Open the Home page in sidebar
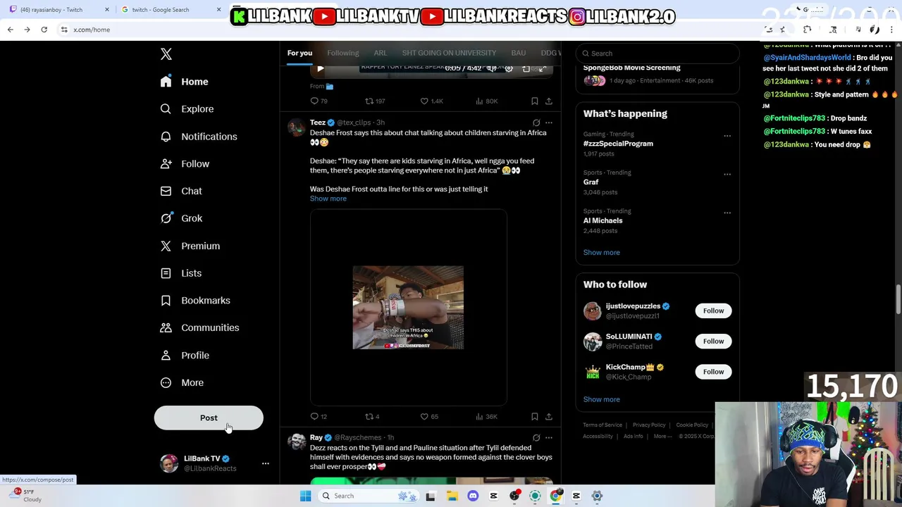 click(184, 82)
